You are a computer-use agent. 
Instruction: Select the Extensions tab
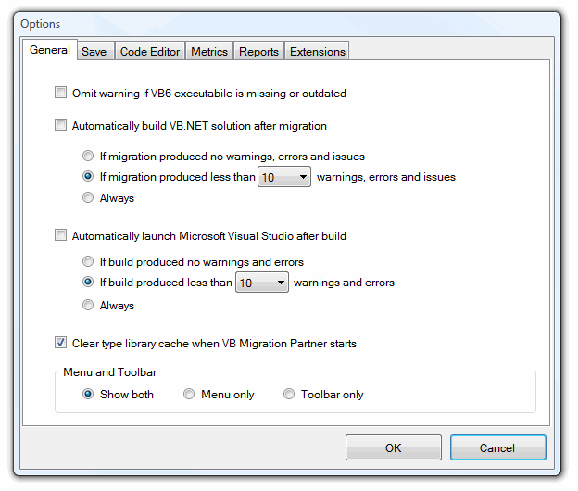(317, 51)
